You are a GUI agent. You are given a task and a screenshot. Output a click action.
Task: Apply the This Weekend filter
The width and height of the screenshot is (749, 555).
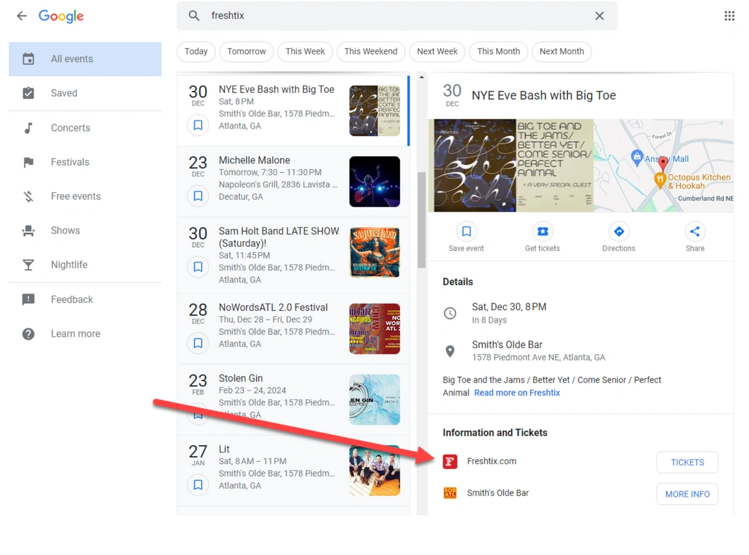click(x=371, y=52)
